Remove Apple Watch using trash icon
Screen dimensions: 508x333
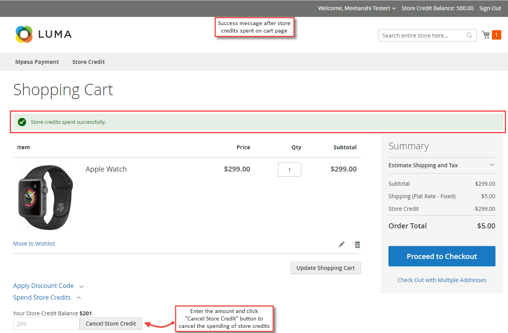(x=357, y=244)
